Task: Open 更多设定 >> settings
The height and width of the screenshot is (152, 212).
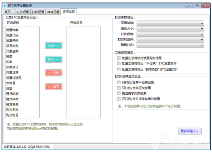Action: coord(190,131)
